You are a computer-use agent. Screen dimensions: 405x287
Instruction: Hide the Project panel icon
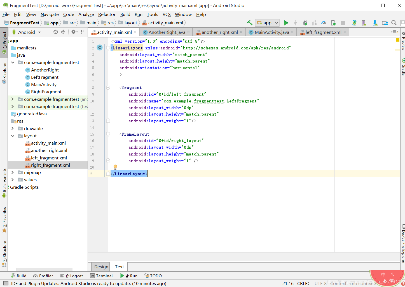(x=83, y=32)
